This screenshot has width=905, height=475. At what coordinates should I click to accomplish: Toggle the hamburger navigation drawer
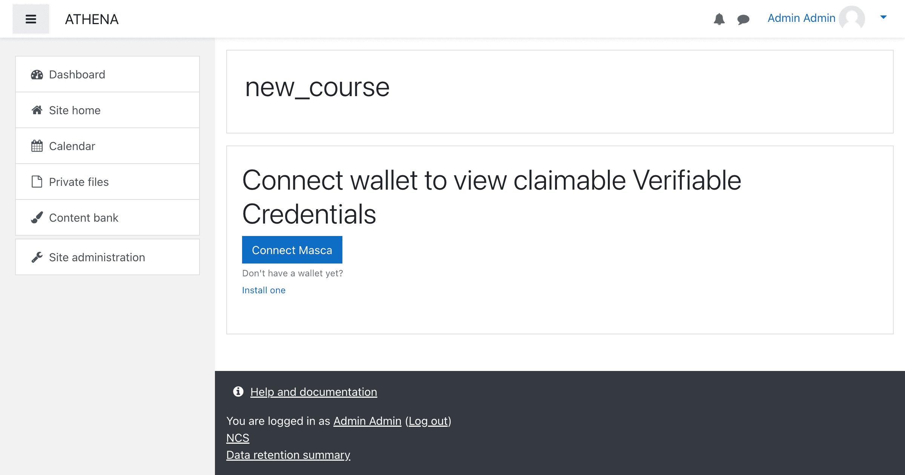[x=31, y=19]
